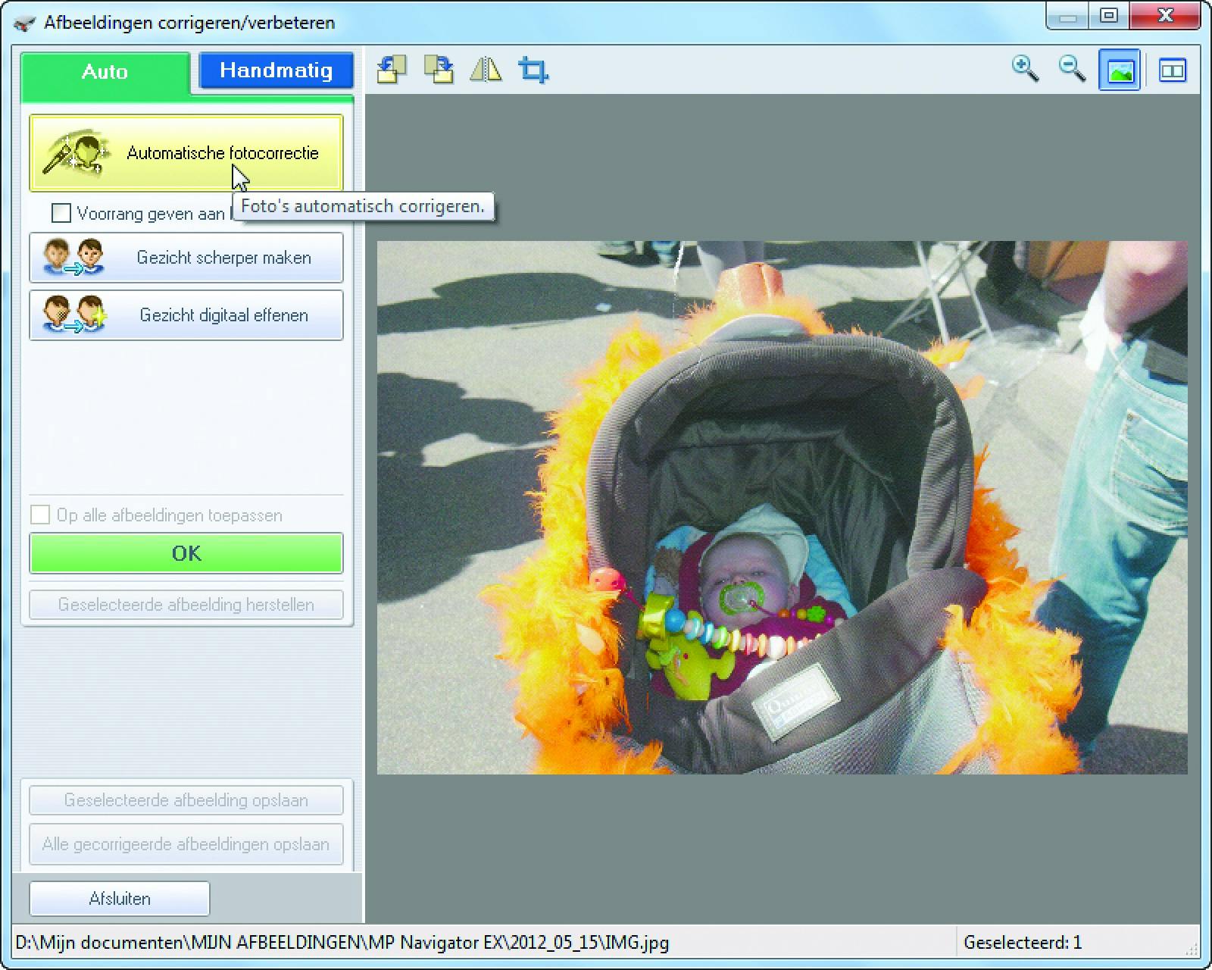Zoom in with the magnifier plus icon
Image resolution: width=1212 pixels, height=970 pixels.
[x=1024, y=69]
